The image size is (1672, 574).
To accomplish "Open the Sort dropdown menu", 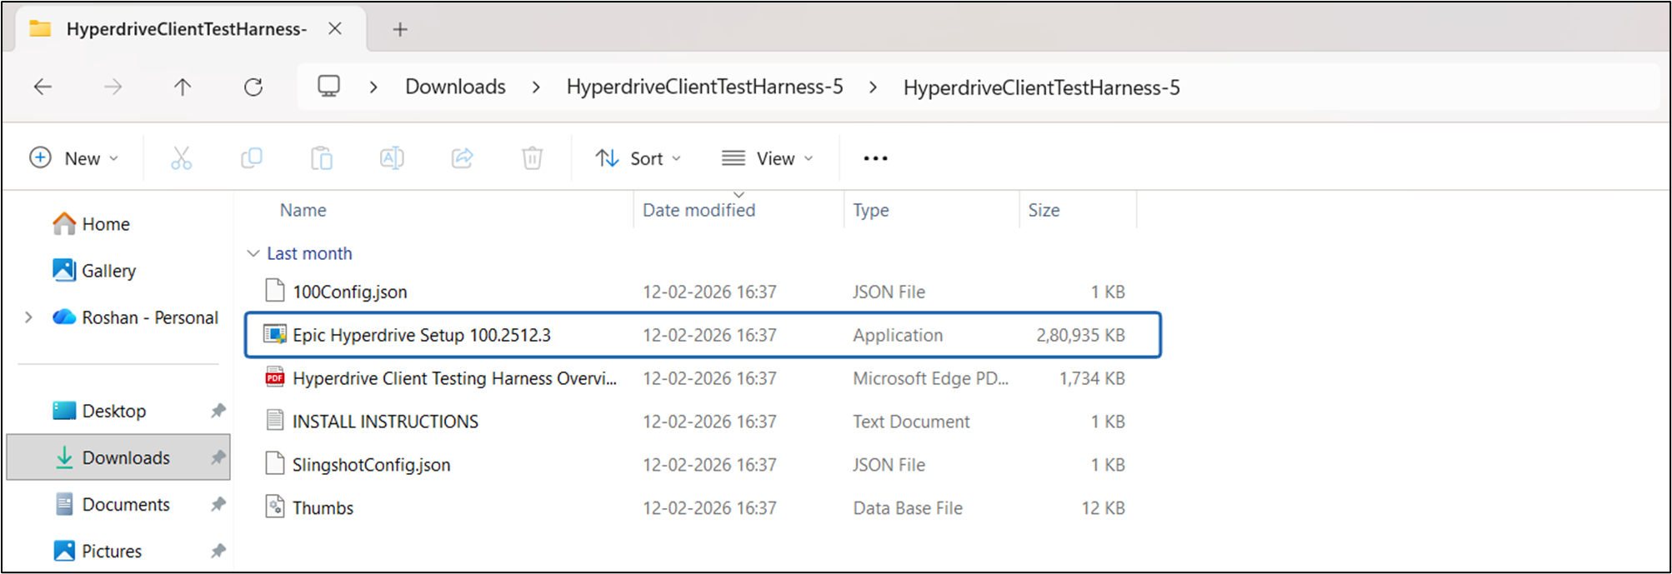I will [639, 158].
